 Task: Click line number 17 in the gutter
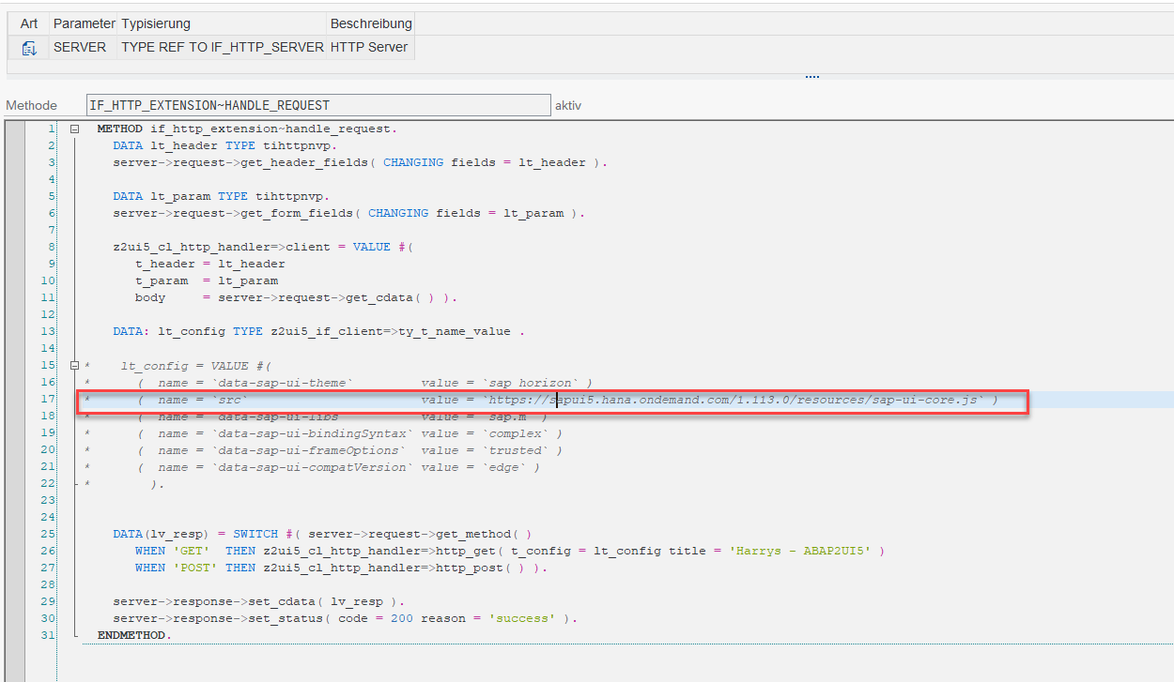coord(52,399)
